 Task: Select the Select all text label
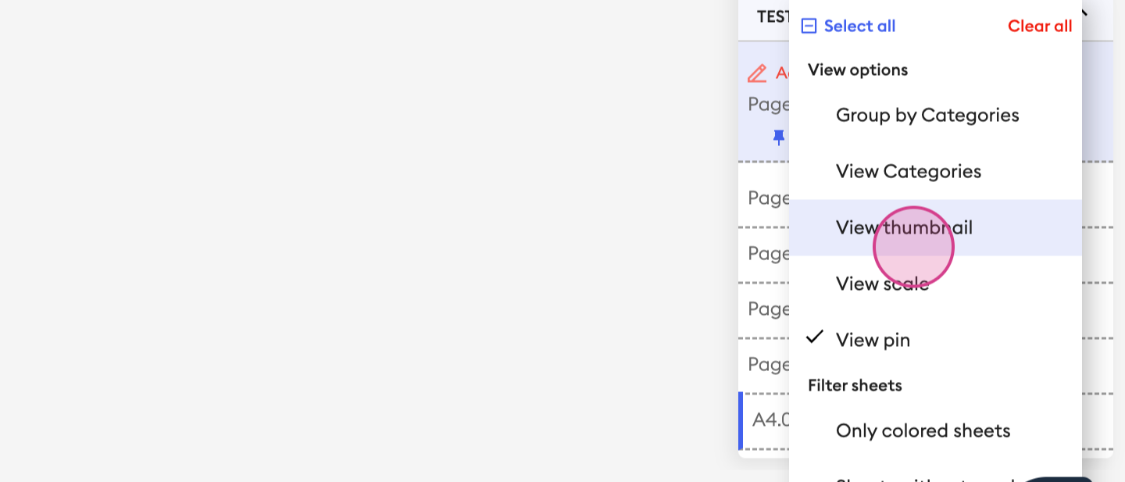click(859, 27)
